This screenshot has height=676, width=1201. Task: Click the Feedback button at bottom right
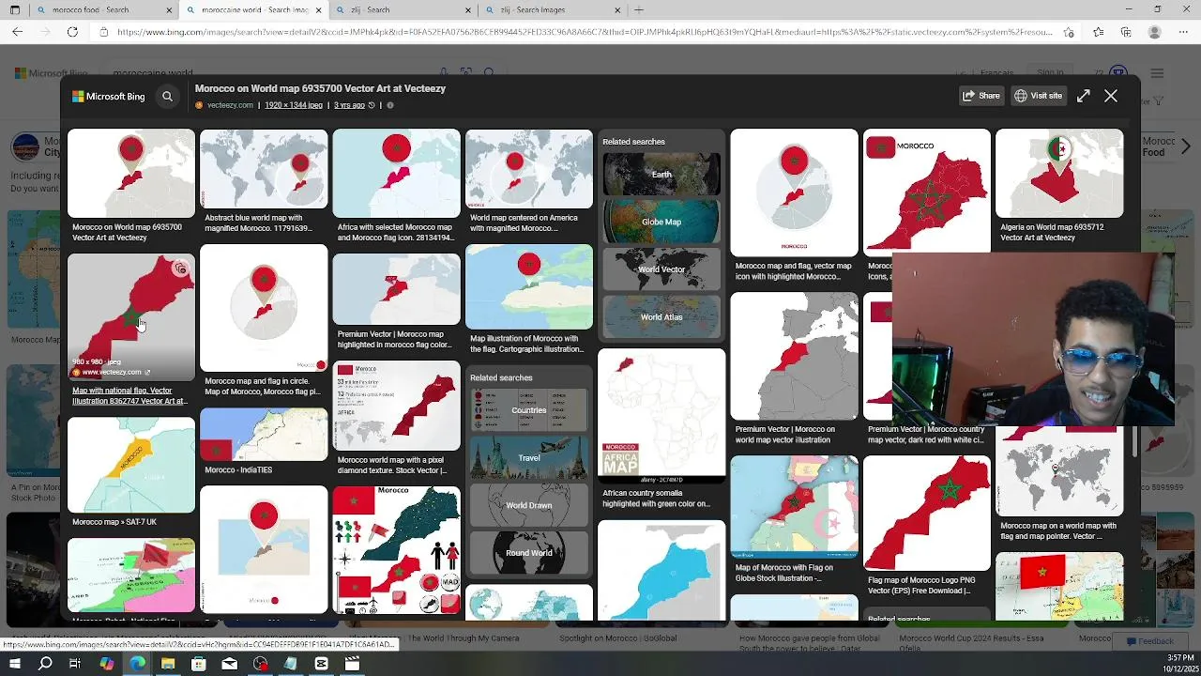coord(1148,641)
